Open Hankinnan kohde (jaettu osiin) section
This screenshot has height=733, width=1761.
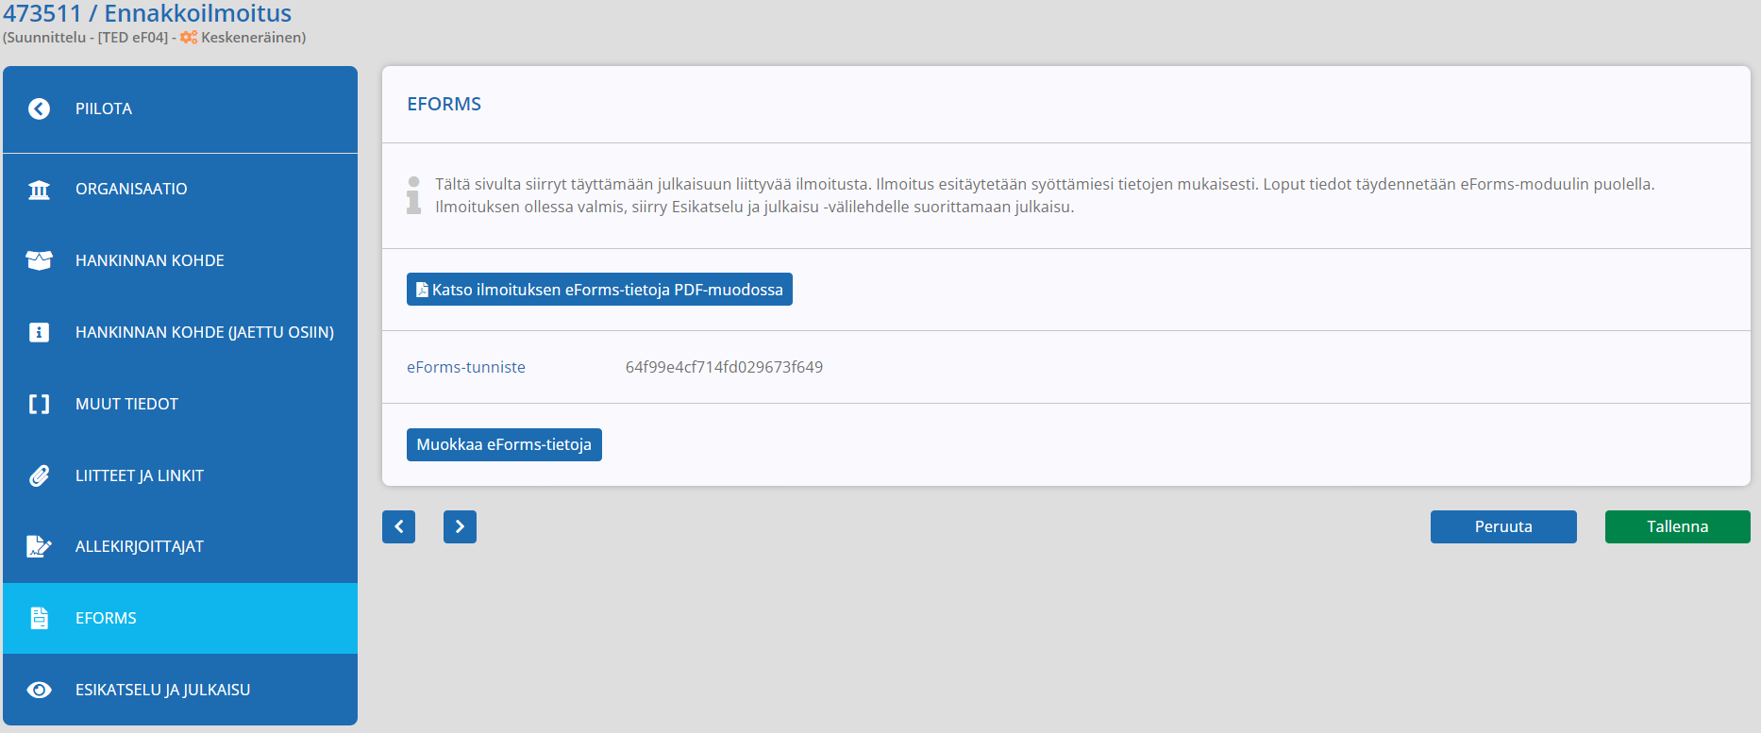coord(180,332)
